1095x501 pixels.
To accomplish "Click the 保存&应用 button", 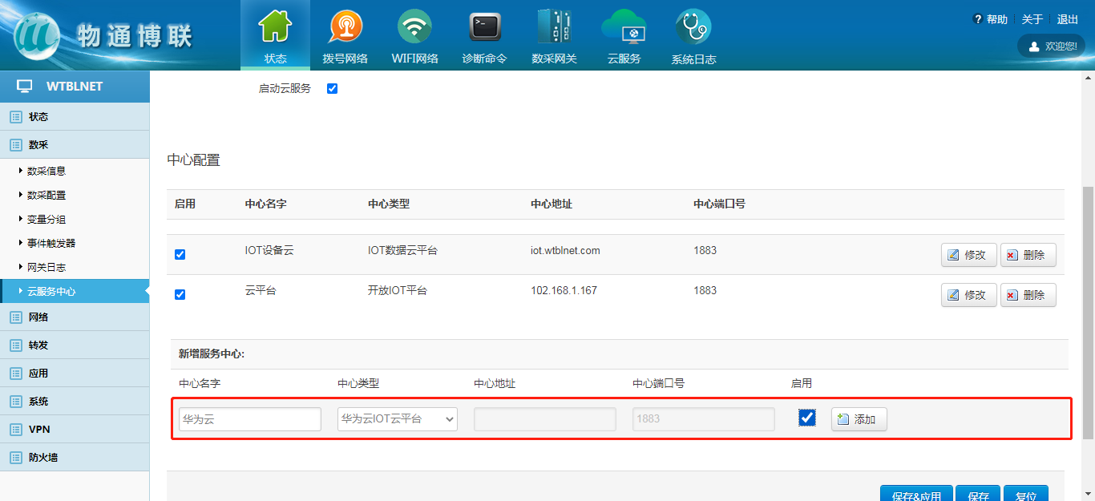I will coord(916,495).
